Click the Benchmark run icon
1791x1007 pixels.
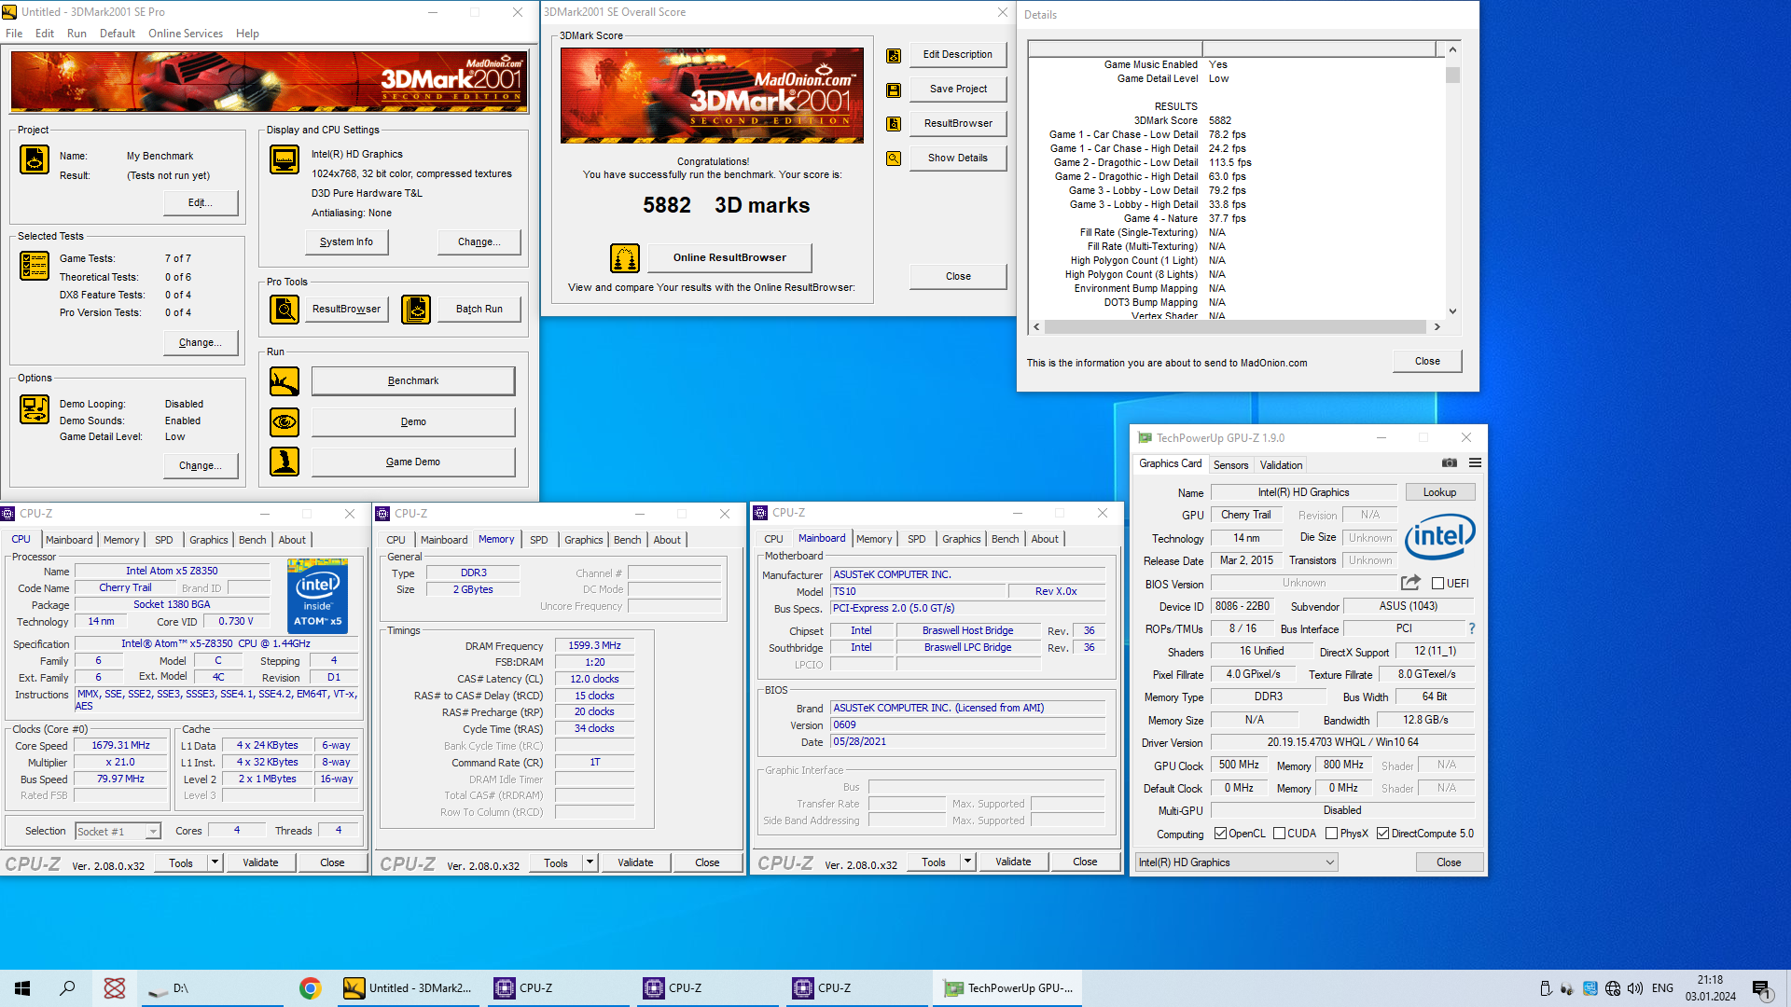pyautogui.click(x=285, y=381)
